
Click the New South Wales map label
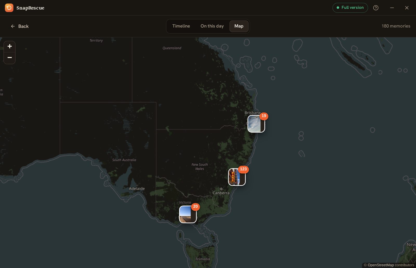pos(200,167)
